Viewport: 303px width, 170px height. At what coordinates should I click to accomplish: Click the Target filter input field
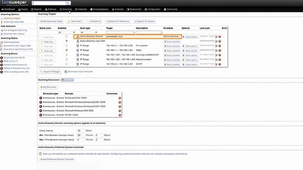pos(120,33)
